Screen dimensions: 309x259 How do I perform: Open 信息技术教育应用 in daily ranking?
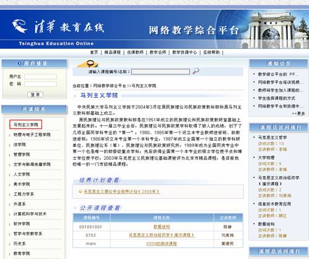click(x=274, y=204)
